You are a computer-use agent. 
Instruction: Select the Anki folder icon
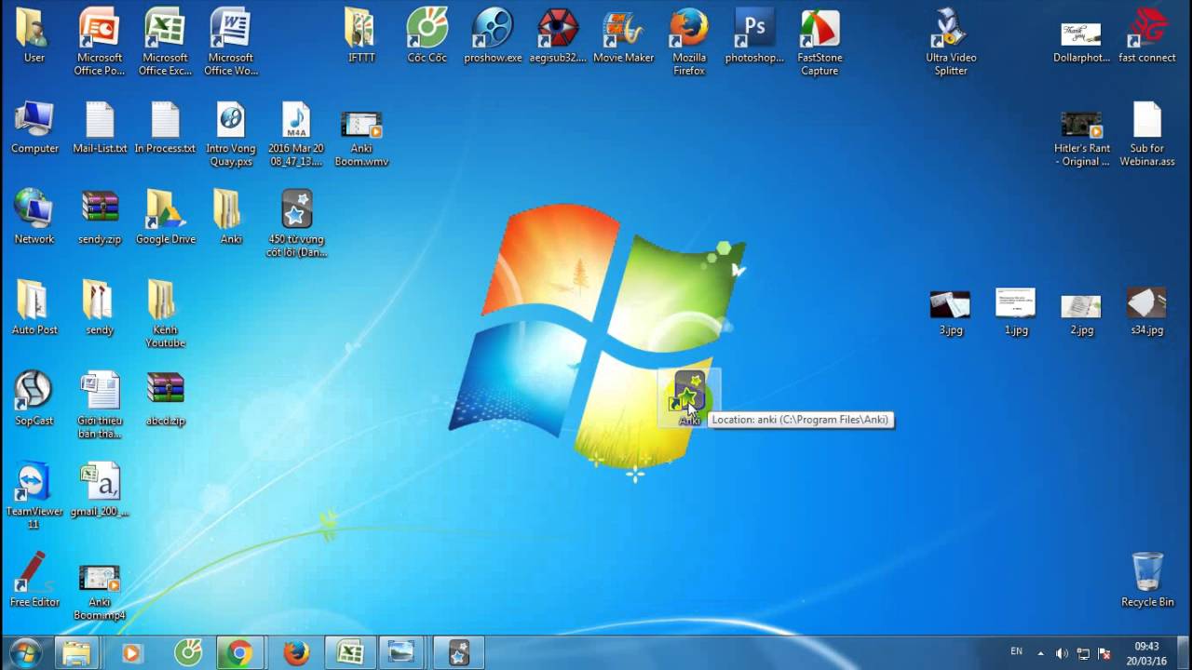click(x=230, y=218)
